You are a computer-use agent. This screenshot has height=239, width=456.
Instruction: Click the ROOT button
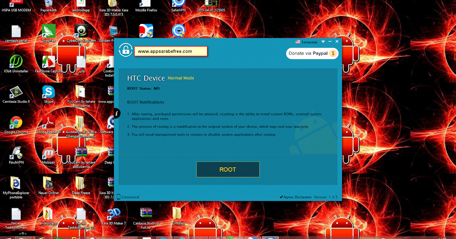point(228,170)
